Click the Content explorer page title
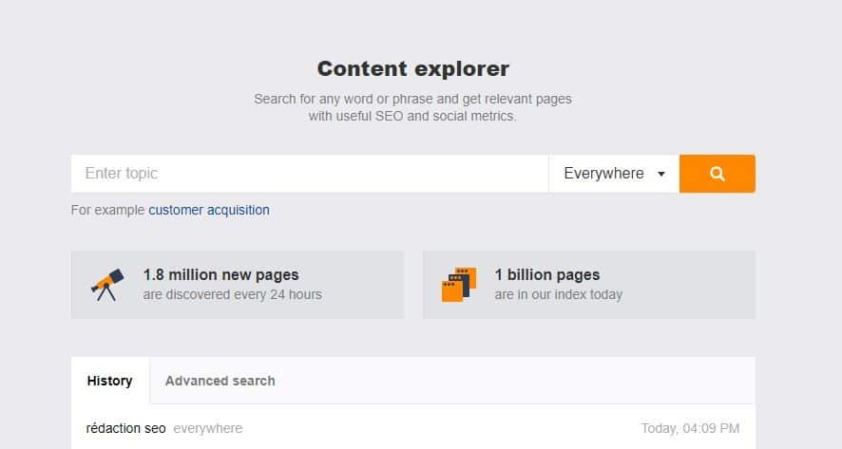Image resolution: width=842 pixels, height=449 pixels. click(x=413, y=68)
